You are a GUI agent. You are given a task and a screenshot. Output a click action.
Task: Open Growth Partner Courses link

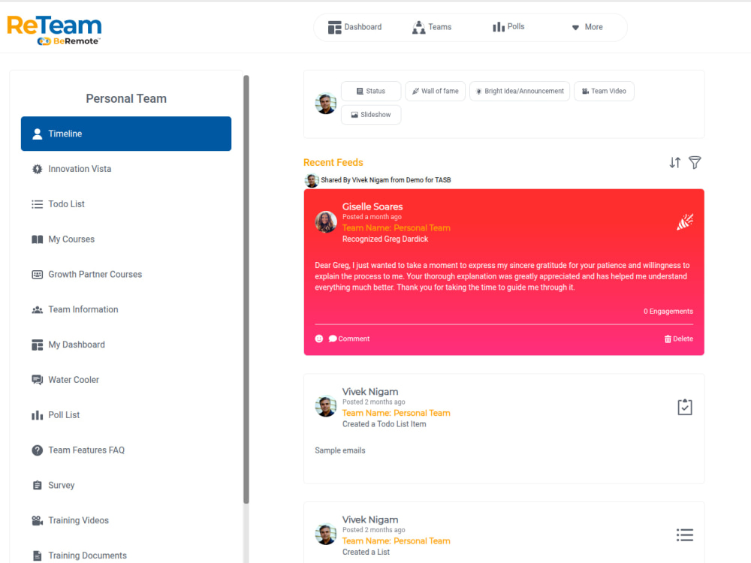[x=95, y=274]
